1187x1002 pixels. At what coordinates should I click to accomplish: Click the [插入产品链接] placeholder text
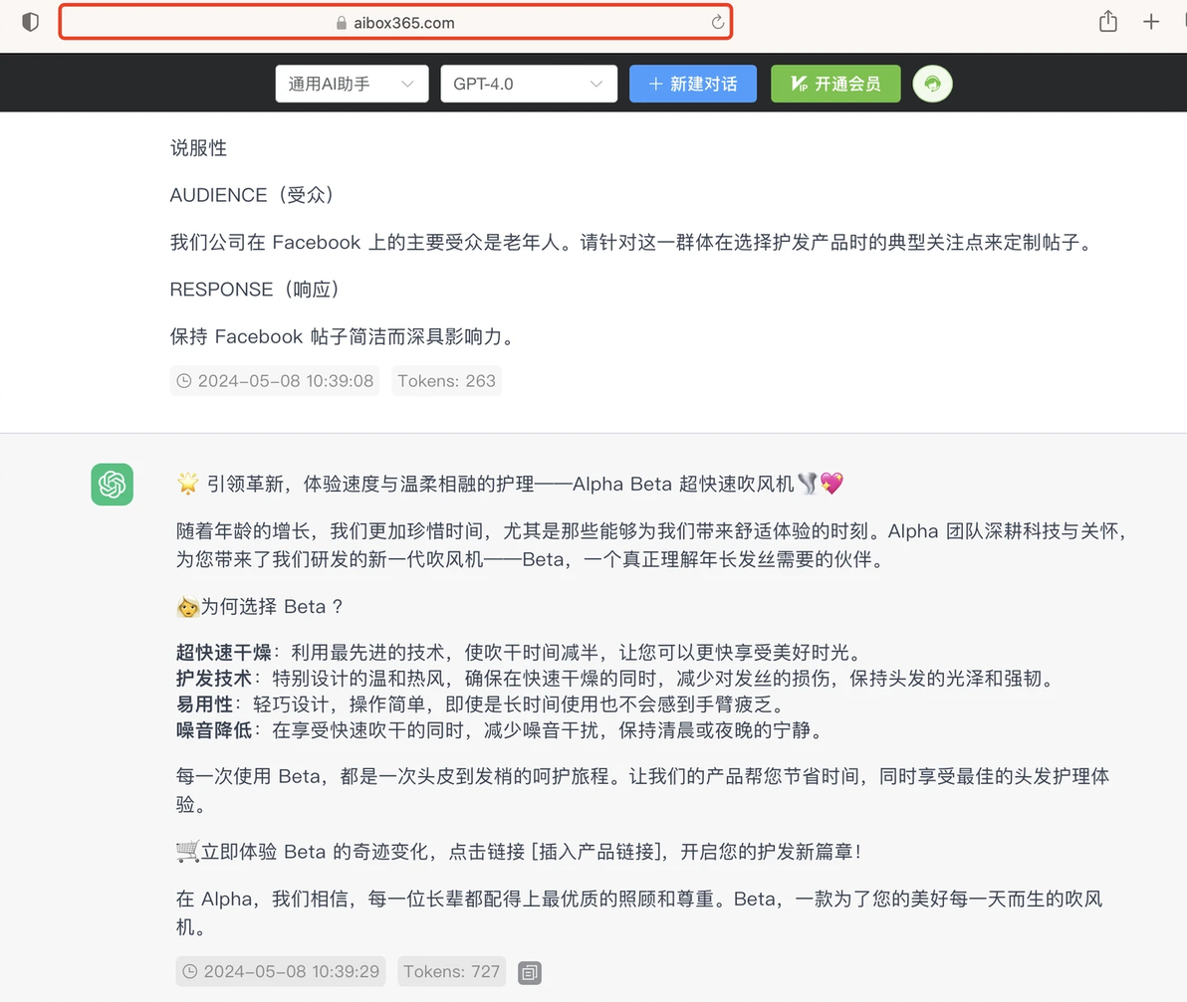click(x=598, y=853)
